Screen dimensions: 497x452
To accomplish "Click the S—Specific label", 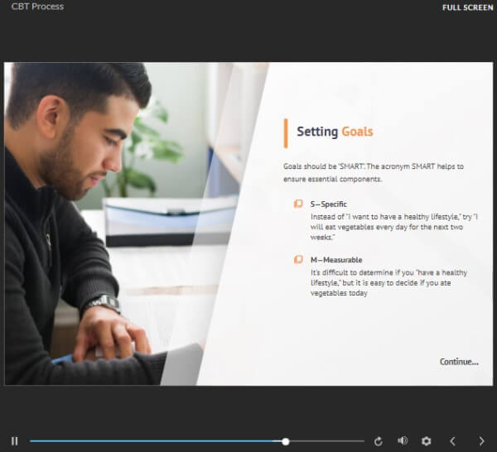I will [x=328, y=204].
